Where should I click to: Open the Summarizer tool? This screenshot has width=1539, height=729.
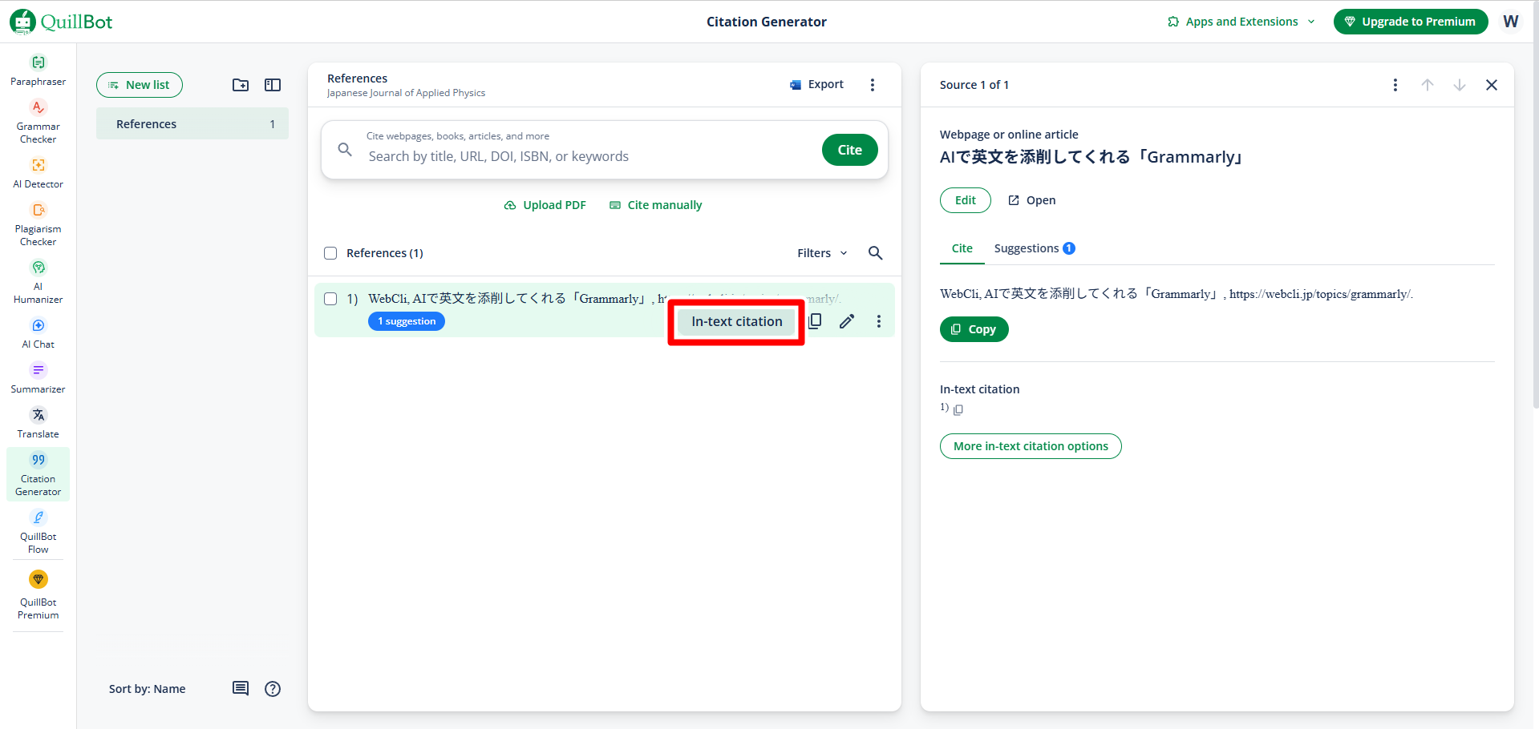click(38, 378)
